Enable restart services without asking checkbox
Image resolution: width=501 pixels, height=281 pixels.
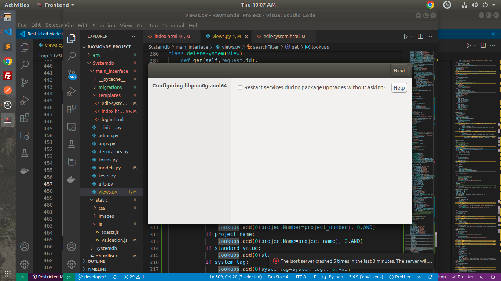240,87
